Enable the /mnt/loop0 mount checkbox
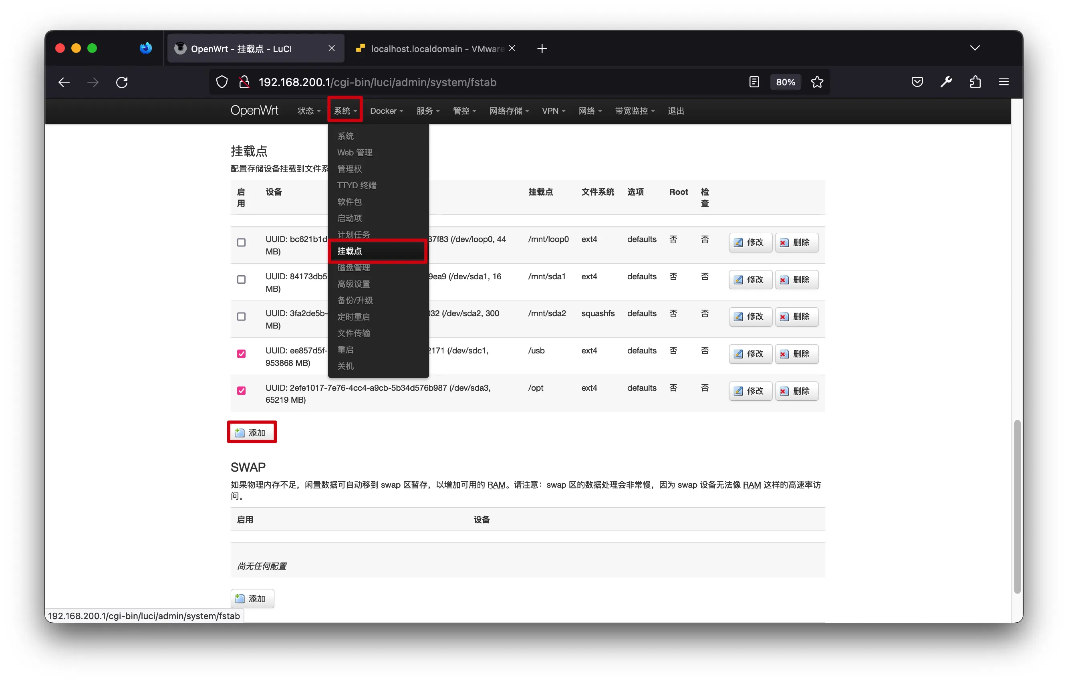1068x682 pixels. point(241,242)
